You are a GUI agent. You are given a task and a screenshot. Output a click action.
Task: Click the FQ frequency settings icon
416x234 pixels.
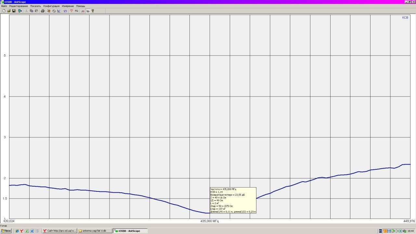click(x=76, y=11)
